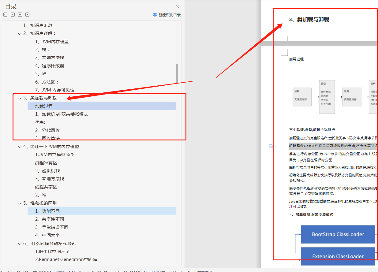Click the paragraph layout icon beside the document page
Viewport: 378px width, 272px height.
pyautogui.click(x=271, y=146)
